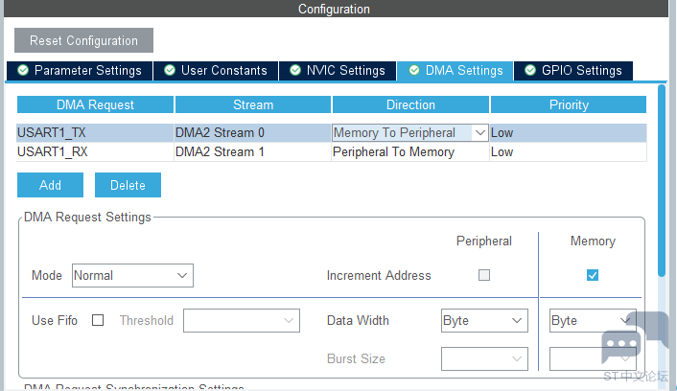Click the Reset Configuration button
This screenshot has width=677, height=391.
pyautogui.click(x=83, y=40)
